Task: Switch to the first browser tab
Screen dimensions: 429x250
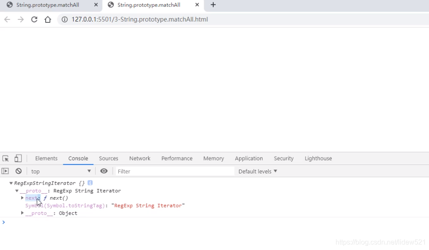Action: 51,5
